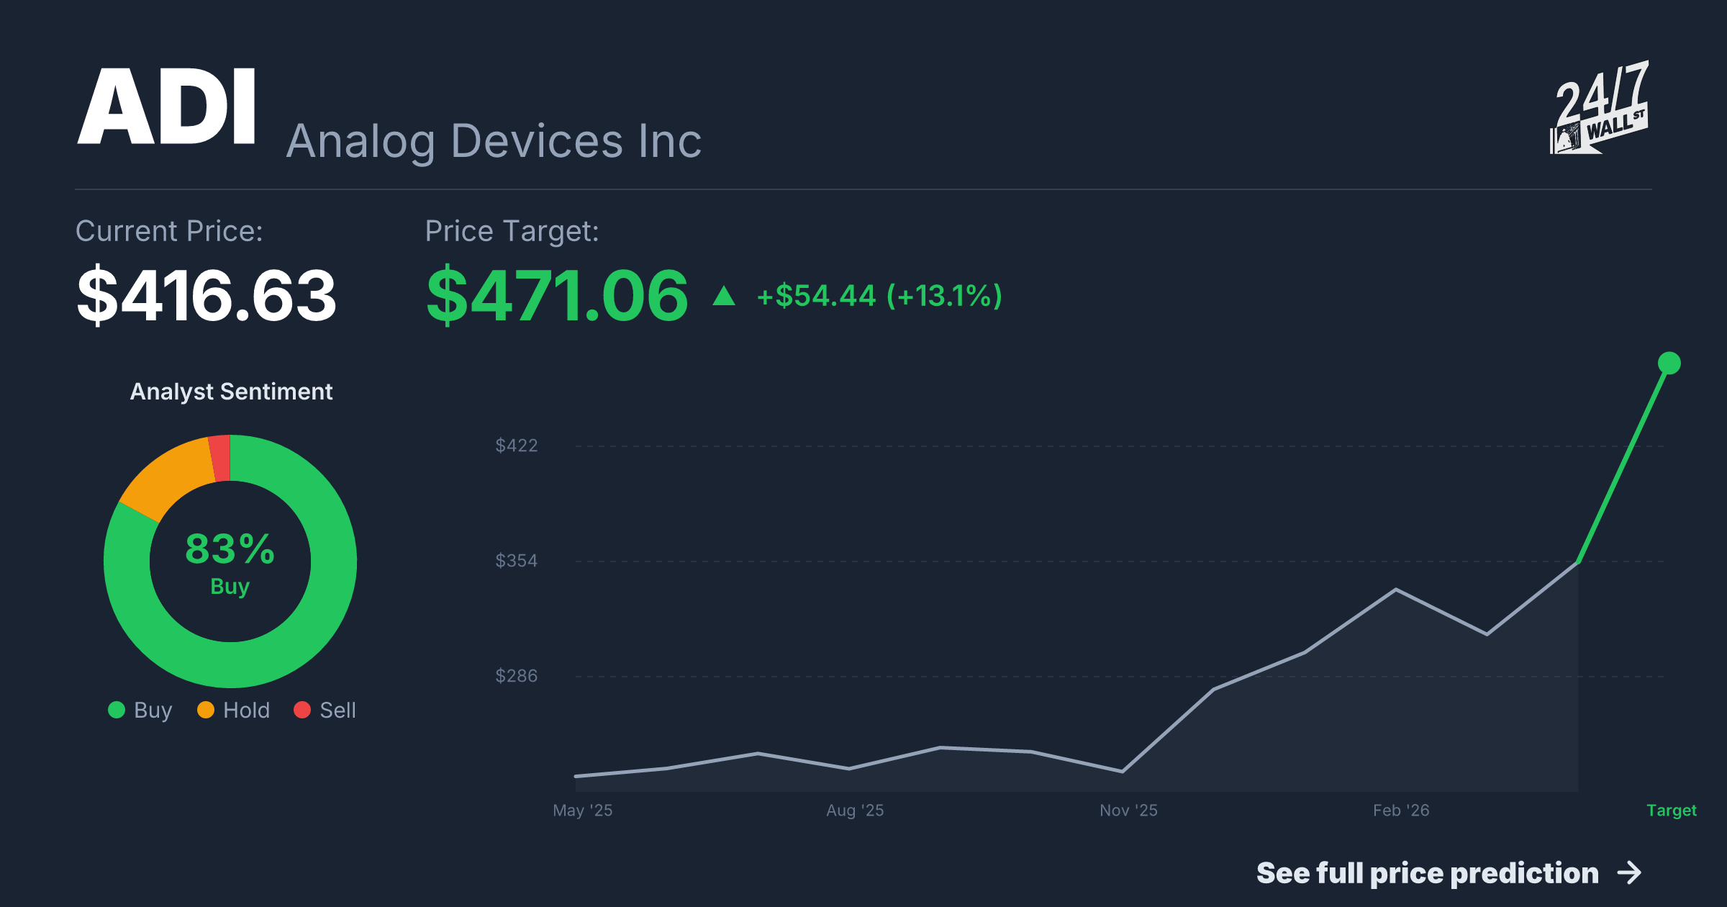Click the Target label on x-axis

[x=1672, y=811]
